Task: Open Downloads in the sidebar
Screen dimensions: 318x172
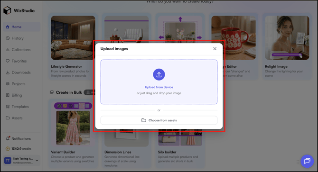Action: point(22,72)
